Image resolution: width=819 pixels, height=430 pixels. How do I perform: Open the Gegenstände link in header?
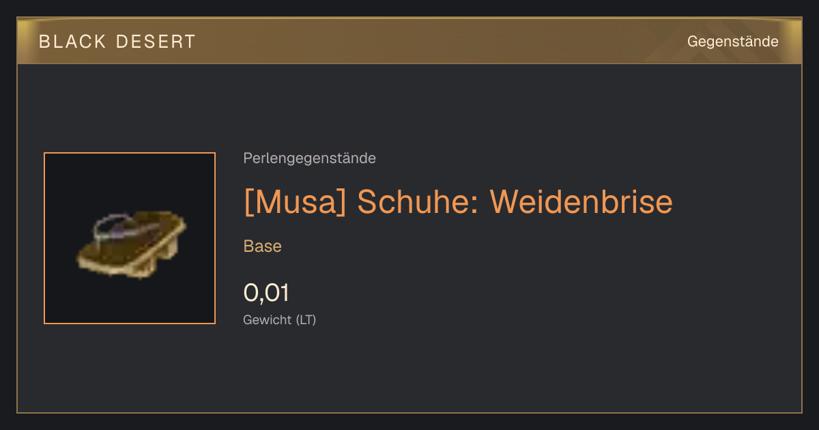point(732,42)
